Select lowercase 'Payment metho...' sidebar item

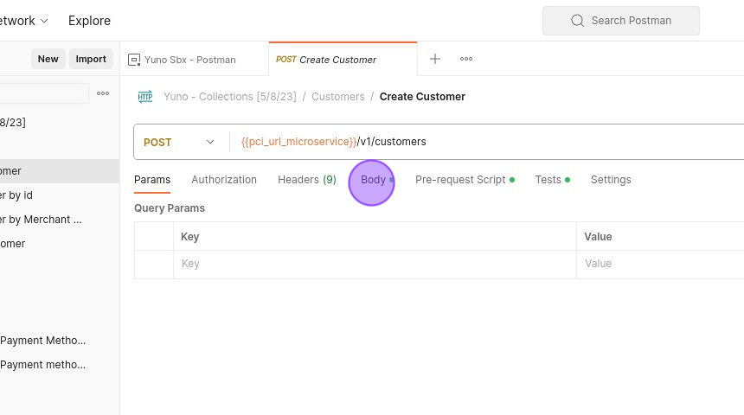click(60, 365)
